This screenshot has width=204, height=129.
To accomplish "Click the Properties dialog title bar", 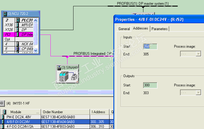I will point(159,19).
